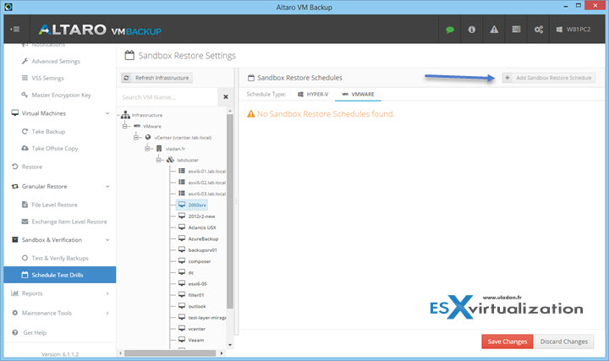Image resolution: width=609 pixels, height=361 pixels.
Task: Select the dc virtual machine
Action: click(186, 272)
